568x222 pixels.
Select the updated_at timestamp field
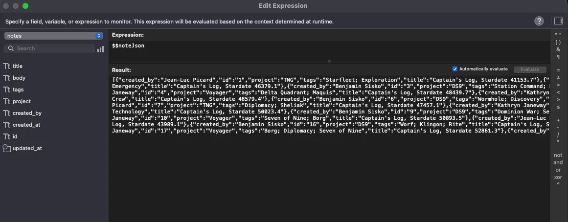point(27,148)
